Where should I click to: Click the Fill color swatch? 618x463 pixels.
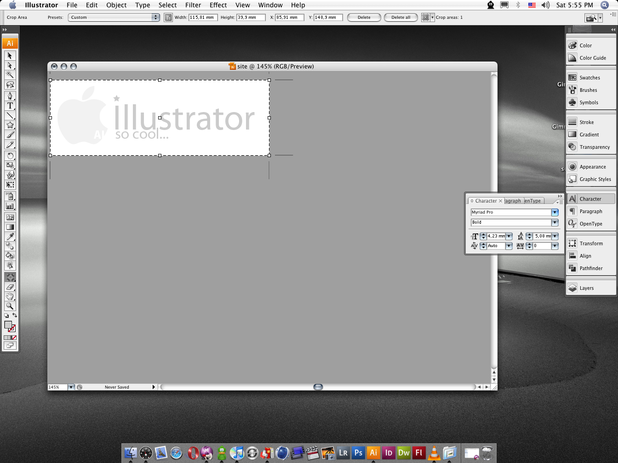[8, 325]
